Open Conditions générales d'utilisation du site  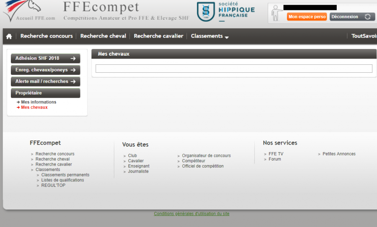click(x=191, y=214)
